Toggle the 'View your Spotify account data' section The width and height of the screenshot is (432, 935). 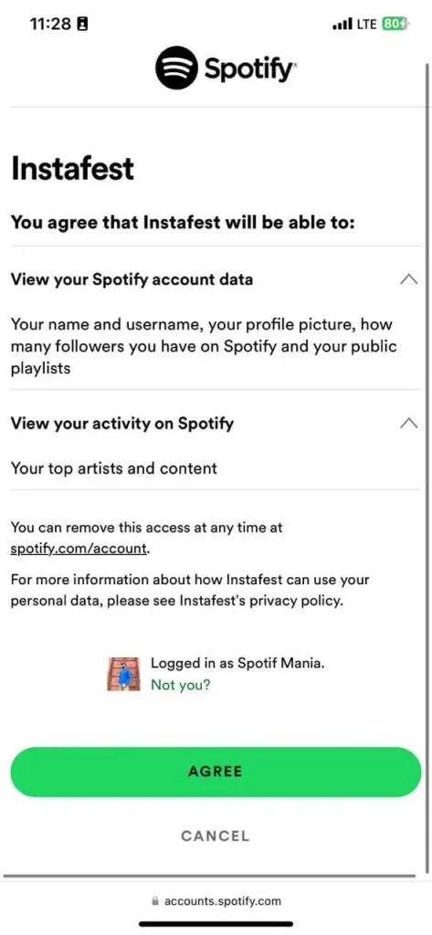coord(216,279)
